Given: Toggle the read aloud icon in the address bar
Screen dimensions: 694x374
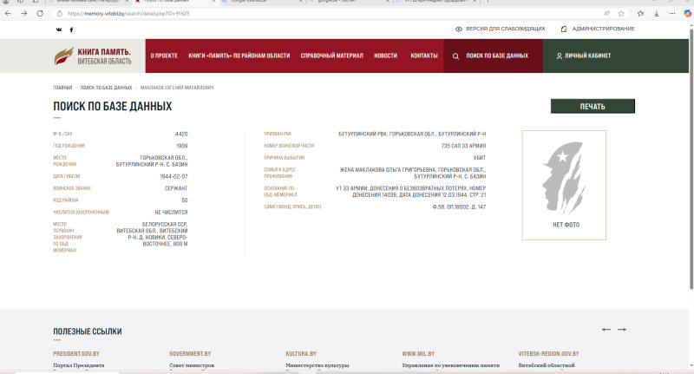Looking at the screenshot, I should pos(606,14).
